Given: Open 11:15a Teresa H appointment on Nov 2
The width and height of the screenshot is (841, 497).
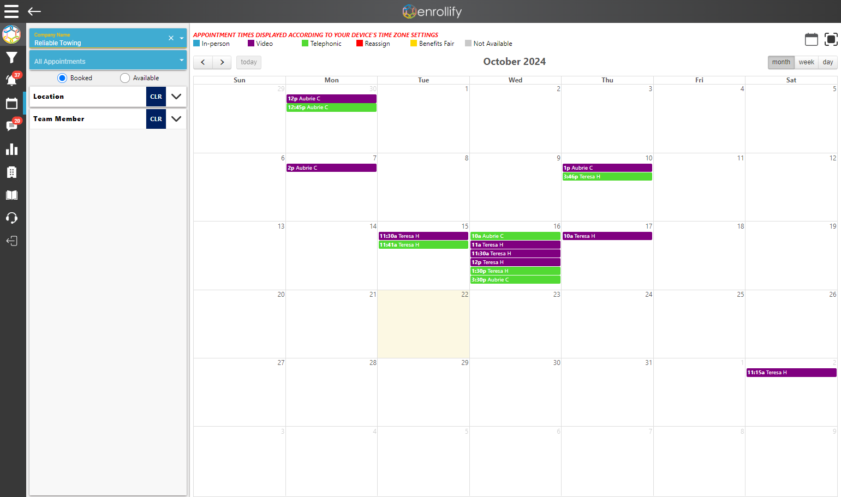Looking at the screenshot, I should click(791, 373).
